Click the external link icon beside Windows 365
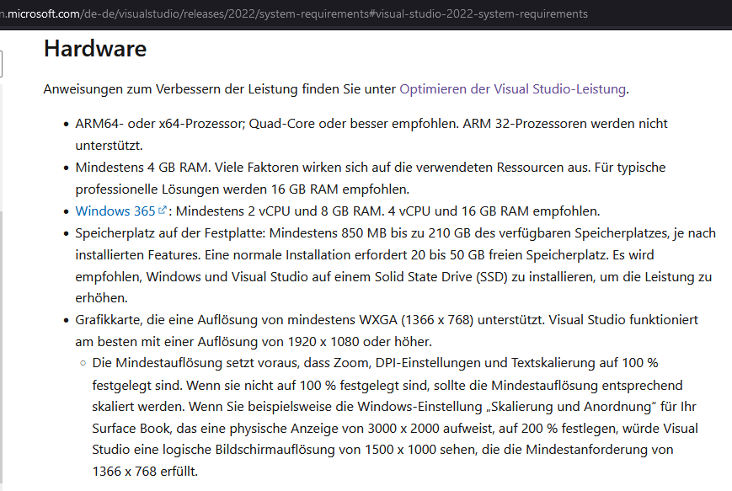Image resolution: width=732 pixels, height=491 pixels. [x=162, y=211]
